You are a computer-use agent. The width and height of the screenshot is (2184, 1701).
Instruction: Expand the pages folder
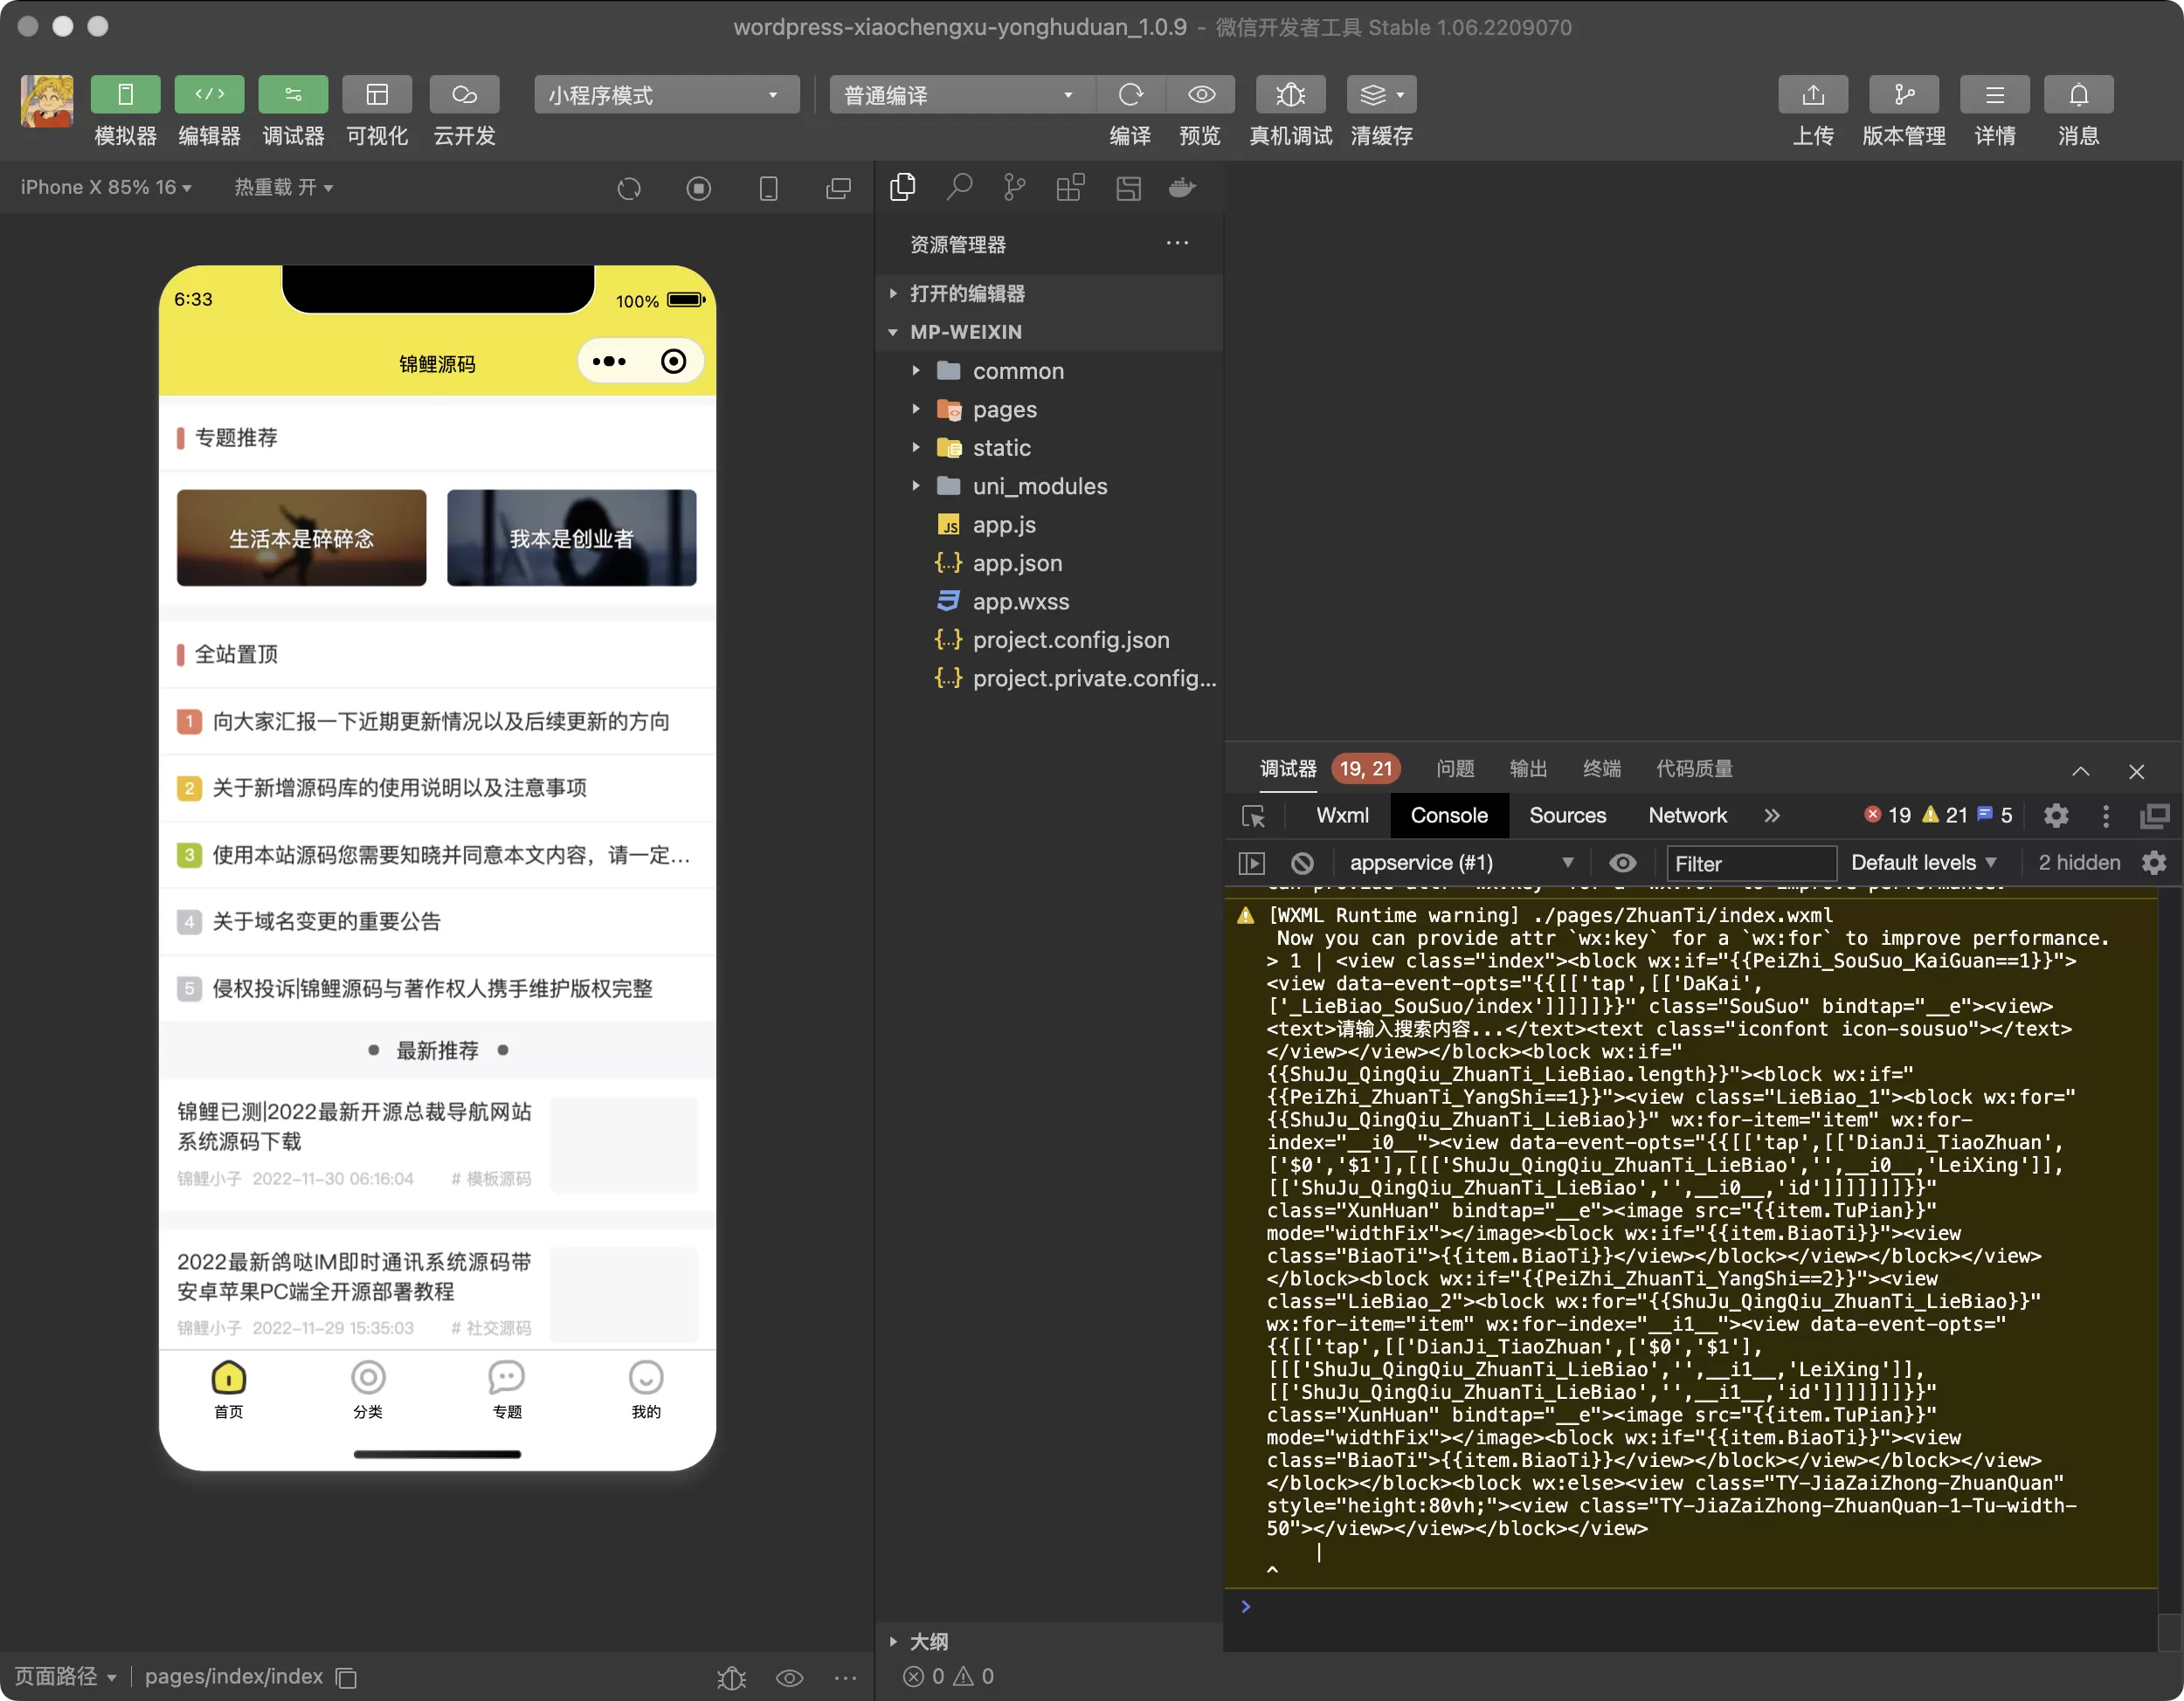1049,409
